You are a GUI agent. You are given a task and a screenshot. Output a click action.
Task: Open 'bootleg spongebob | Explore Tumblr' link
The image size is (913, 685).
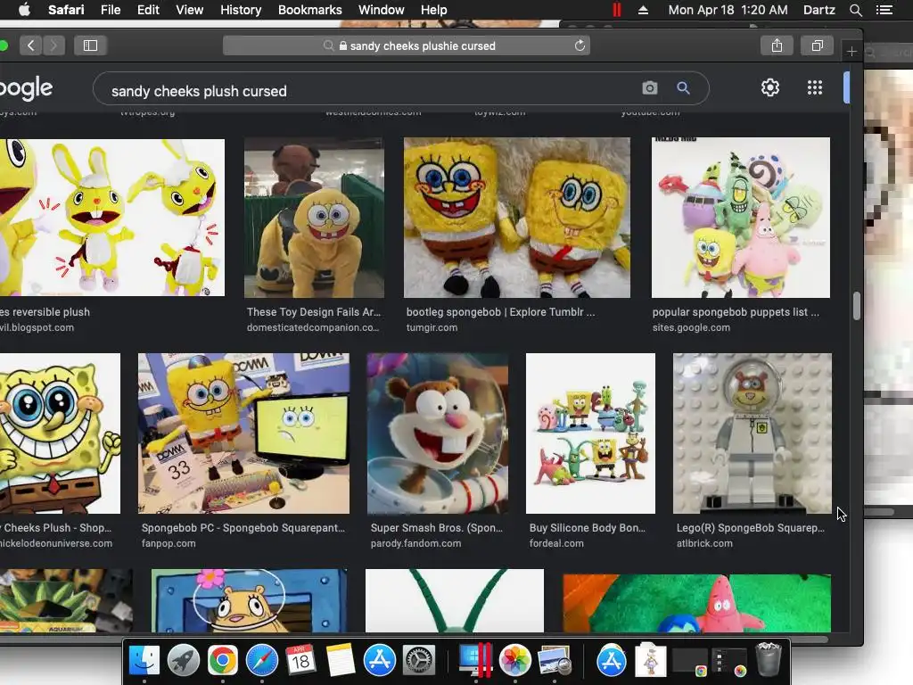500,311
